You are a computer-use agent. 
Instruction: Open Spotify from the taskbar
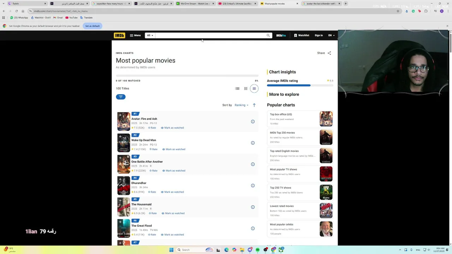pos(258,250)
